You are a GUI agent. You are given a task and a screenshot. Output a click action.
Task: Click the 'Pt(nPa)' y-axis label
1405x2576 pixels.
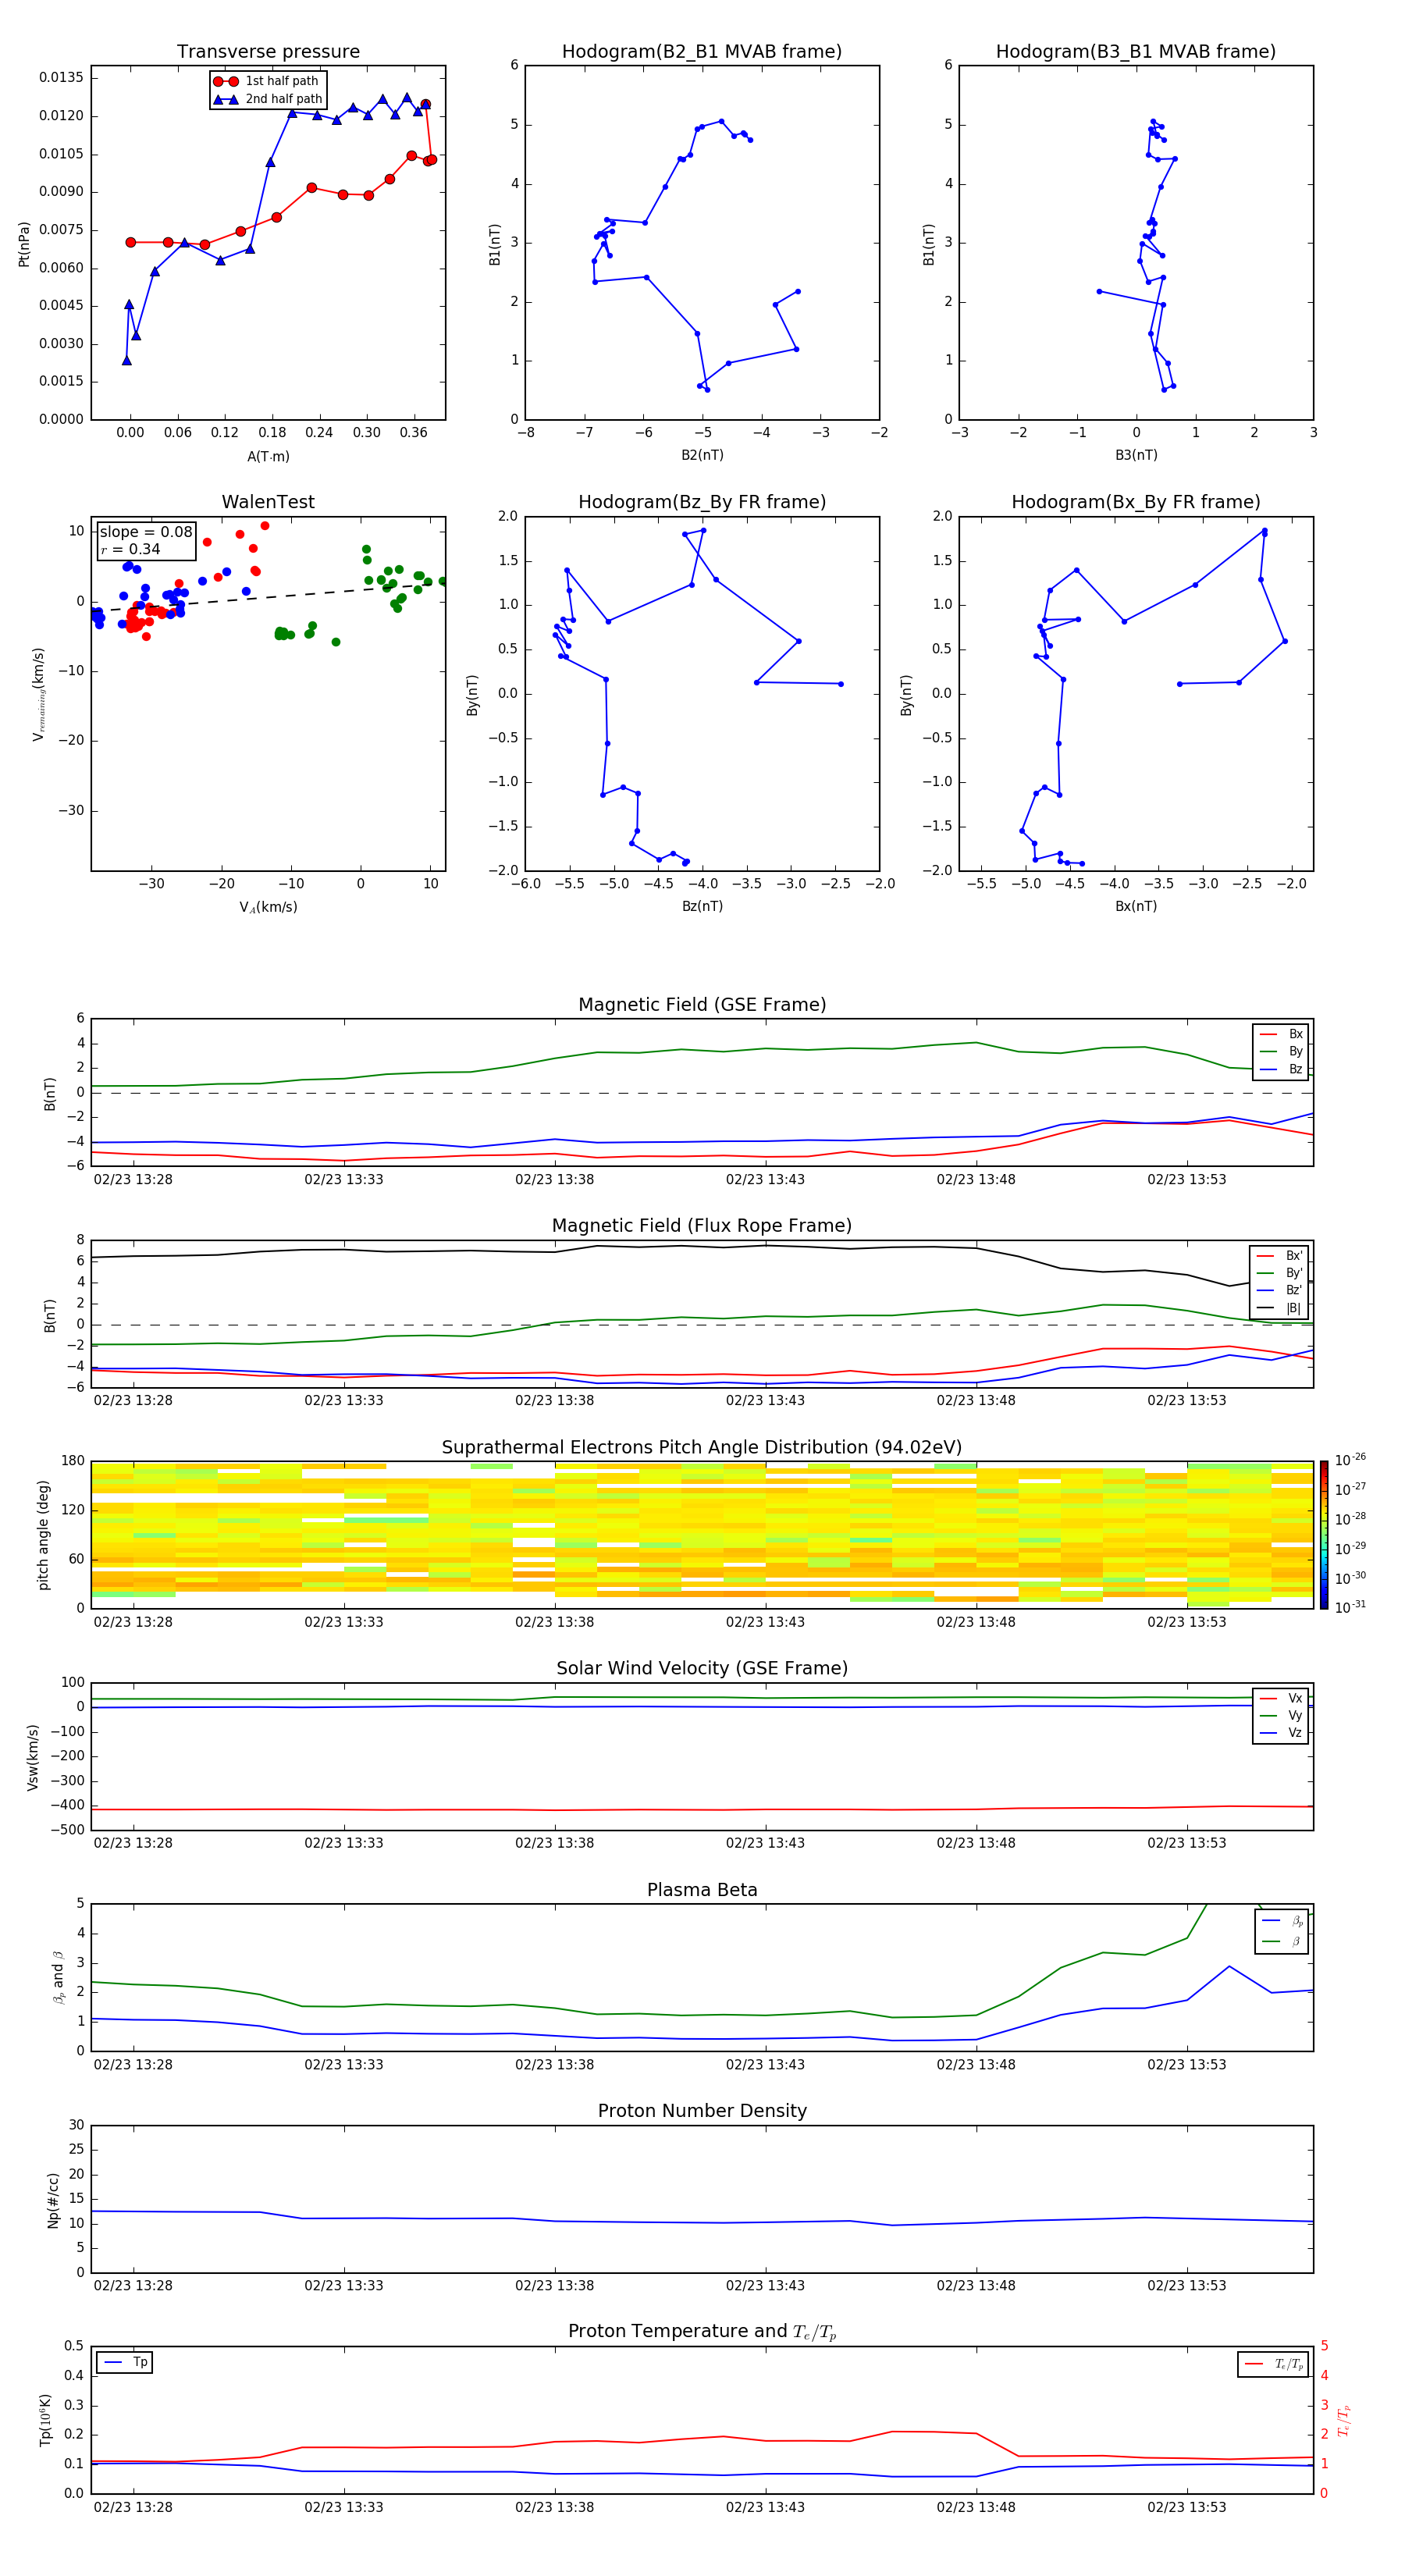click(x=24, y=244)
